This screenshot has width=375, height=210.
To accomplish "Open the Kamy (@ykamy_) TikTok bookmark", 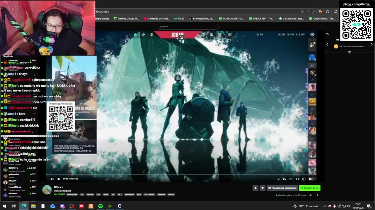I will click(x=201, y=19).
